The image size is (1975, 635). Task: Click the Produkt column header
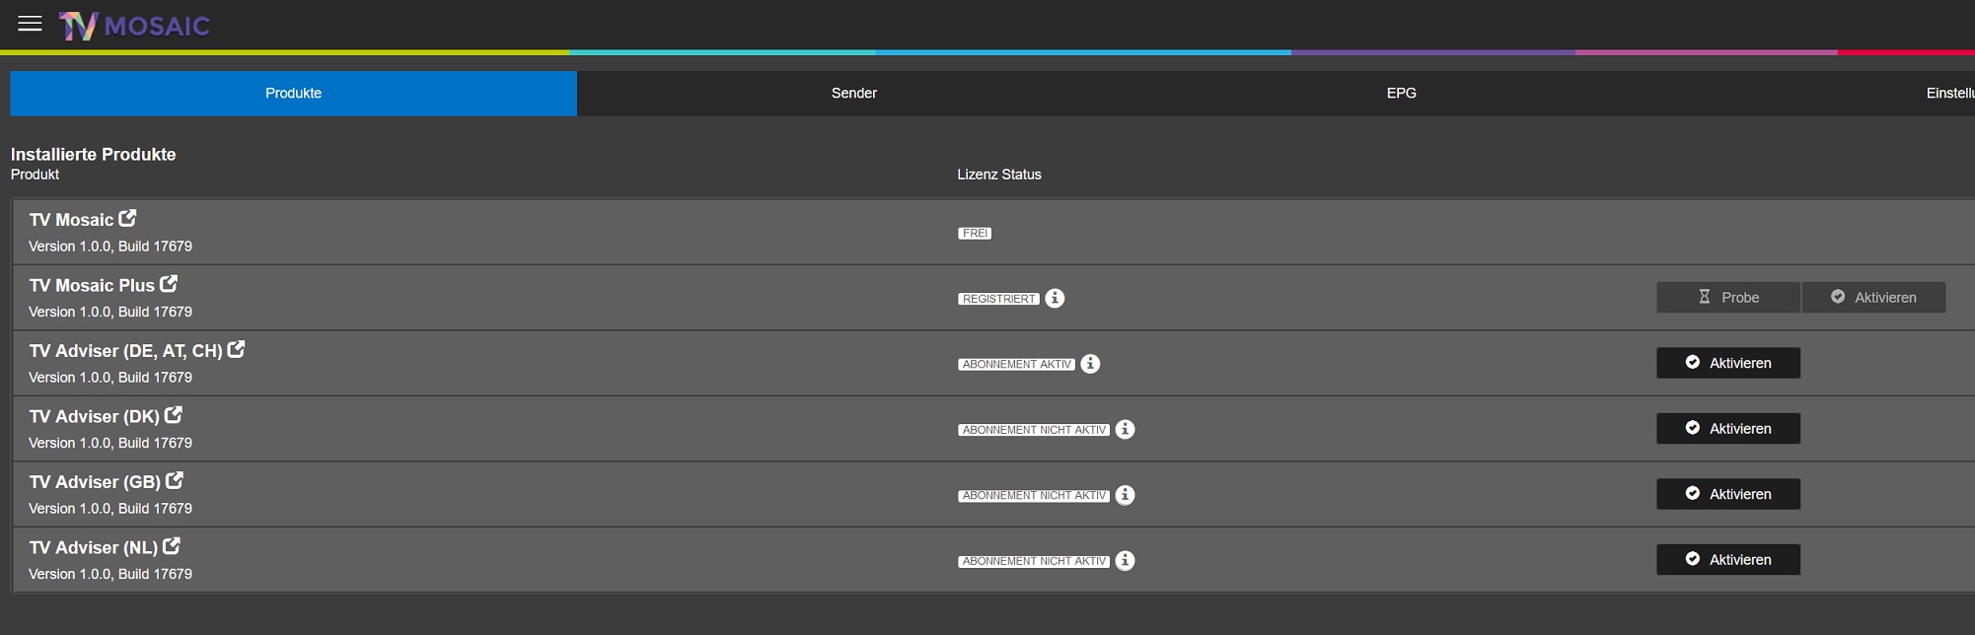pyautogui.click(x=35, y=175)
